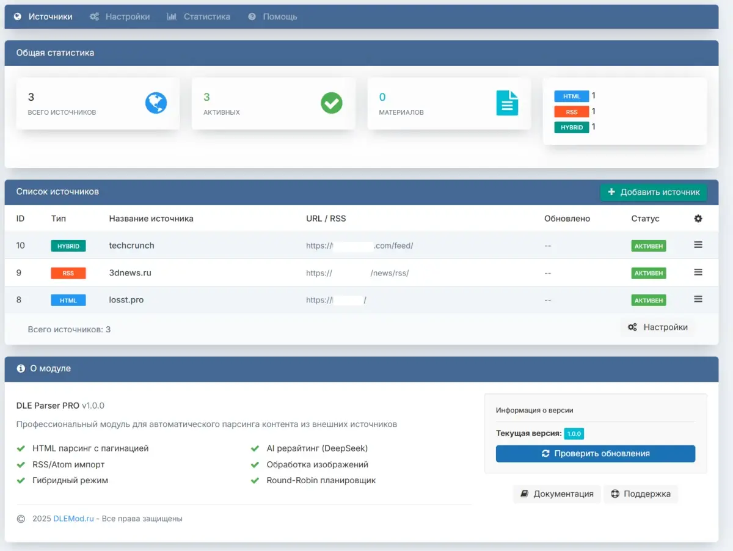Go to the Статистика menu item
Screen dimensions: 733x551
[x=199, y=16]
